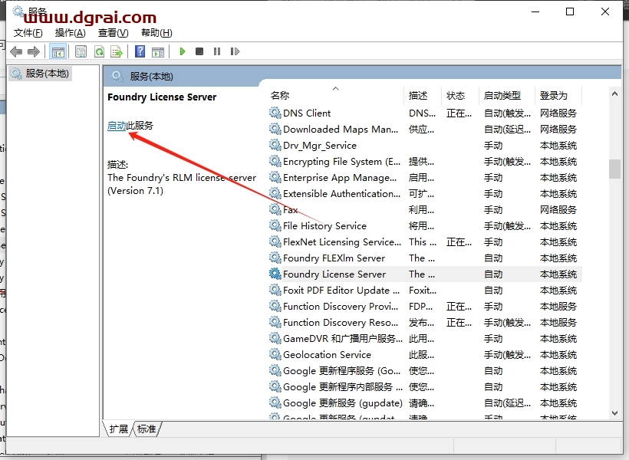This screenshot has width=629, height=460.
Task: Click the Export list toolbar icon
Action: coord(117,51)
